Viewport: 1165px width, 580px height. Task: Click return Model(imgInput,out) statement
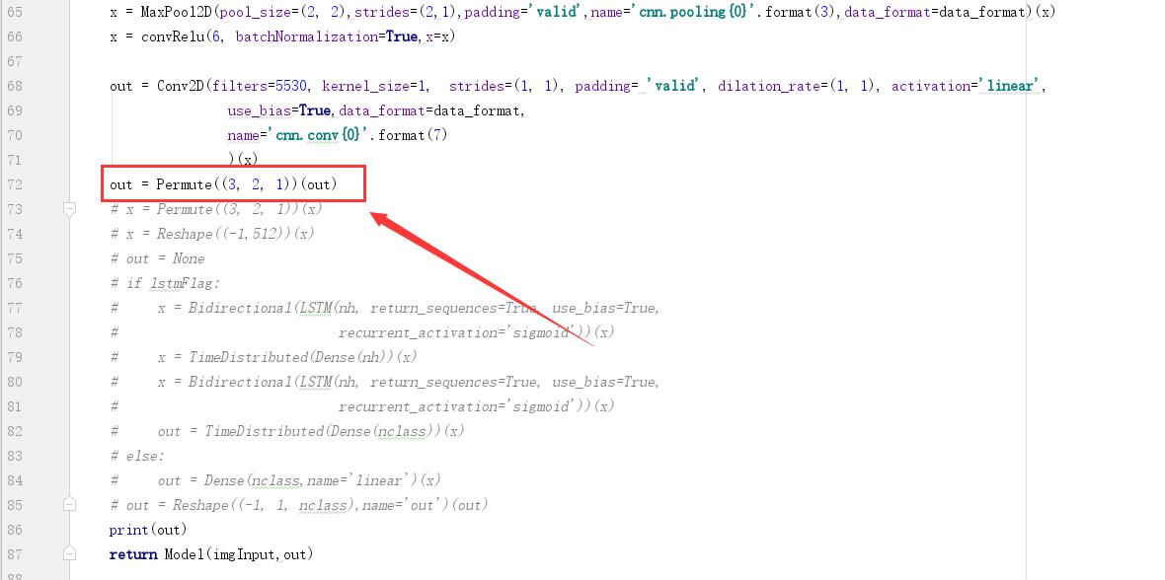(x=211, y=554)
